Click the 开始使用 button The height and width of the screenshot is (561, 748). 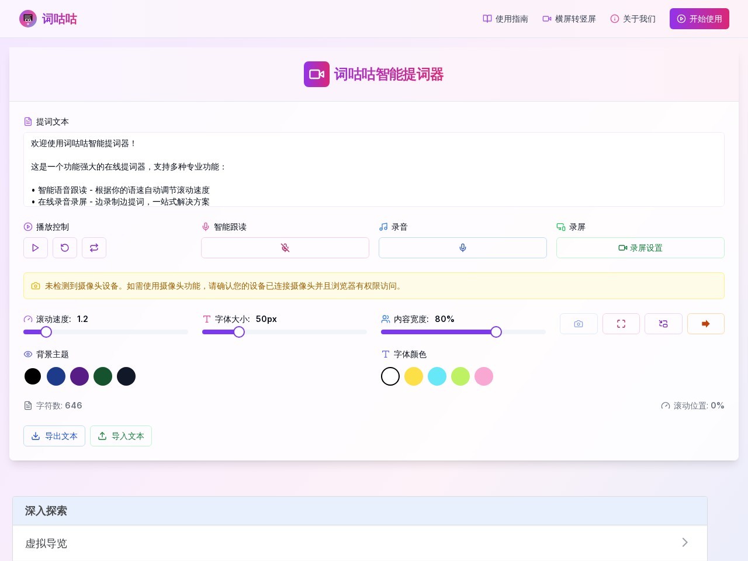point(699,19)
